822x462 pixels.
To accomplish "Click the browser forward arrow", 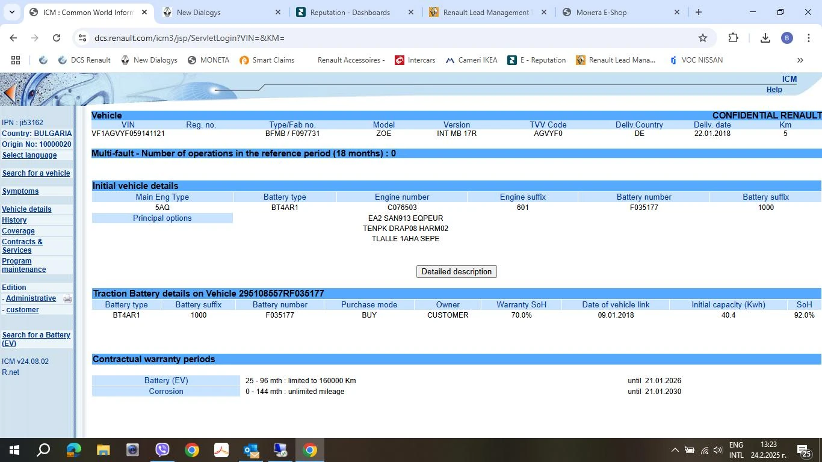I will (x=35, y=38).
